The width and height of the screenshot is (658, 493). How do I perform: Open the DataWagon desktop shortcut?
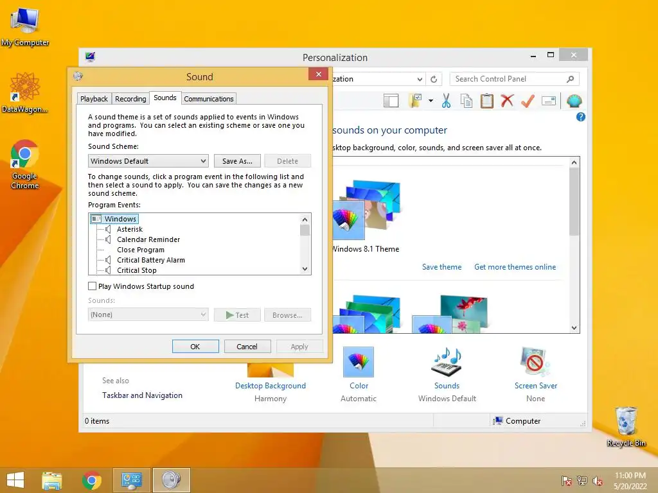(x=25, y=92)
